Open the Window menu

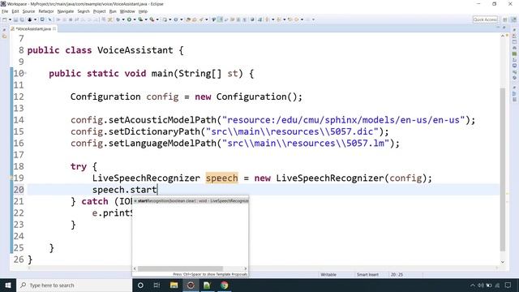pyautogui.click(x=127, y=11)
